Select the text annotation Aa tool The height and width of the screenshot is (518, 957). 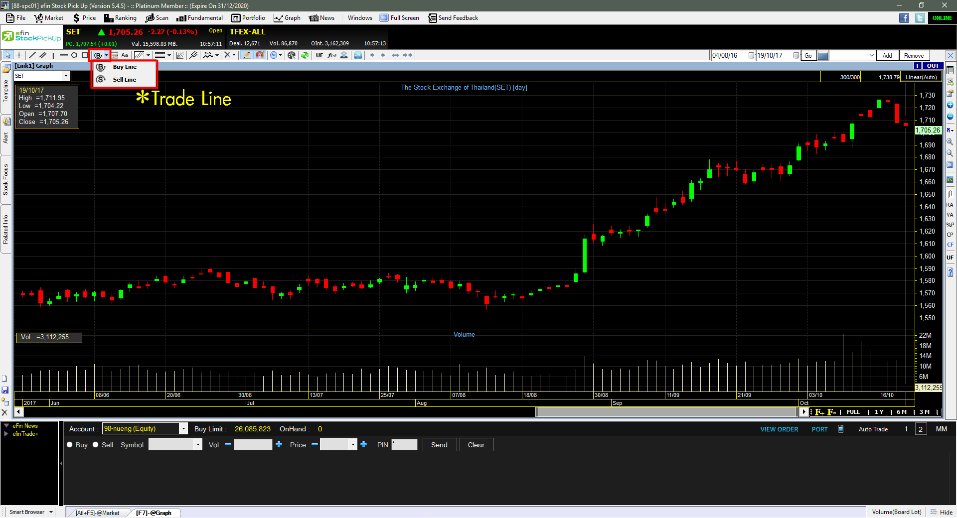coord(125,55)
